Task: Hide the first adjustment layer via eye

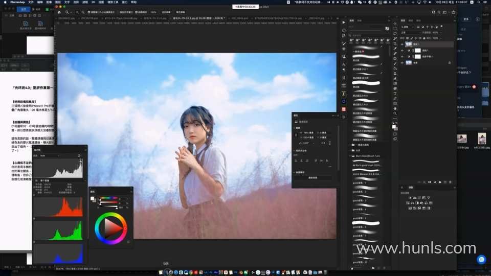Action: (x=402, y=51)
